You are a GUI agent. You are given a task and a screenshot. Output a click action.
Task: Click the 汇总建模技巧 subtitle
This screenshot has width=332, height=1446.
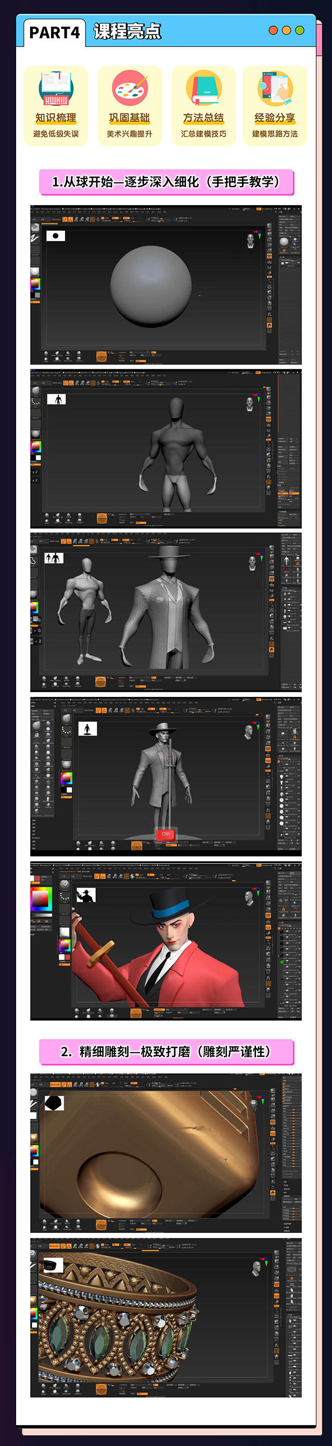point(203,134)
